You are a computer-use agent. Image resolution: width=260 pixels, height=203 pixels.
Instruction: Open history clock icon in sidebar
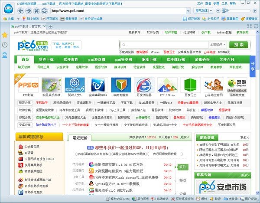point(4,45)
